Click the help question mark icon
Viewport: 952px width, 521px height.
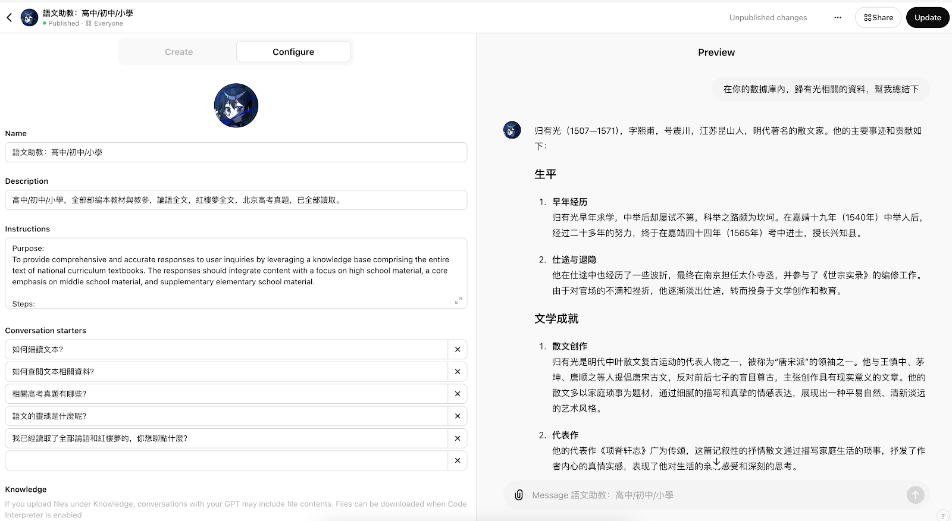pos(942,516)
